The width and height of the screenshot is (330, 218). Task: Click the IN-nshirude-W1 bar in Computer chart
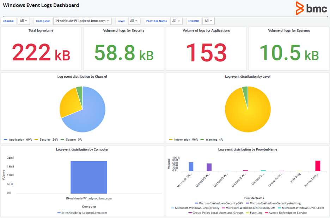88,177
